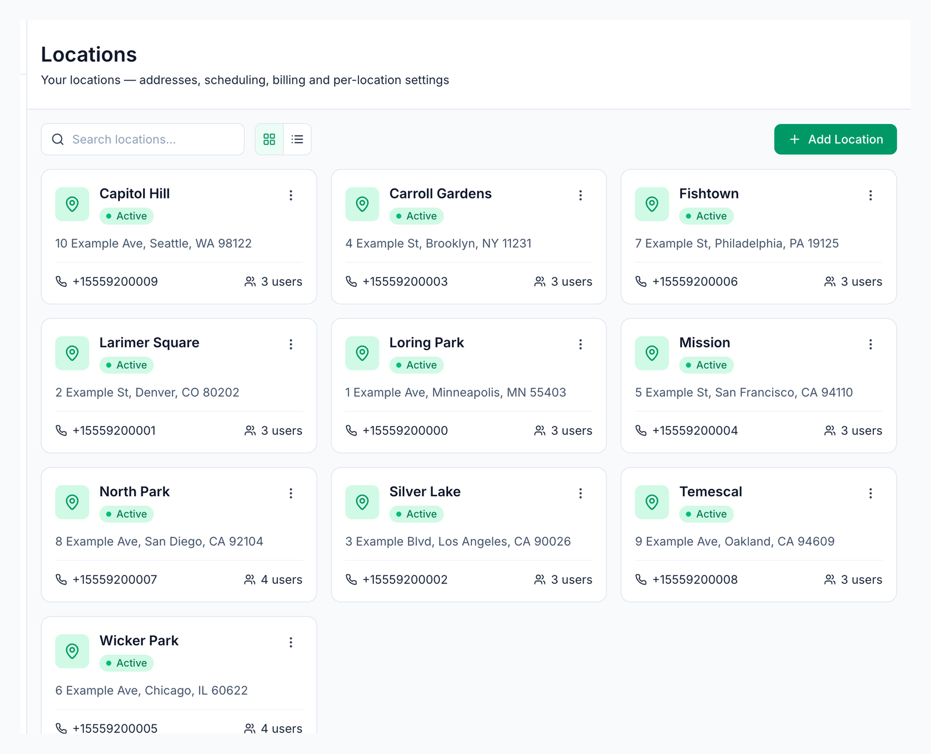Switch to grid view
This screenshot has width=931, height=754.
pos(269,139)
